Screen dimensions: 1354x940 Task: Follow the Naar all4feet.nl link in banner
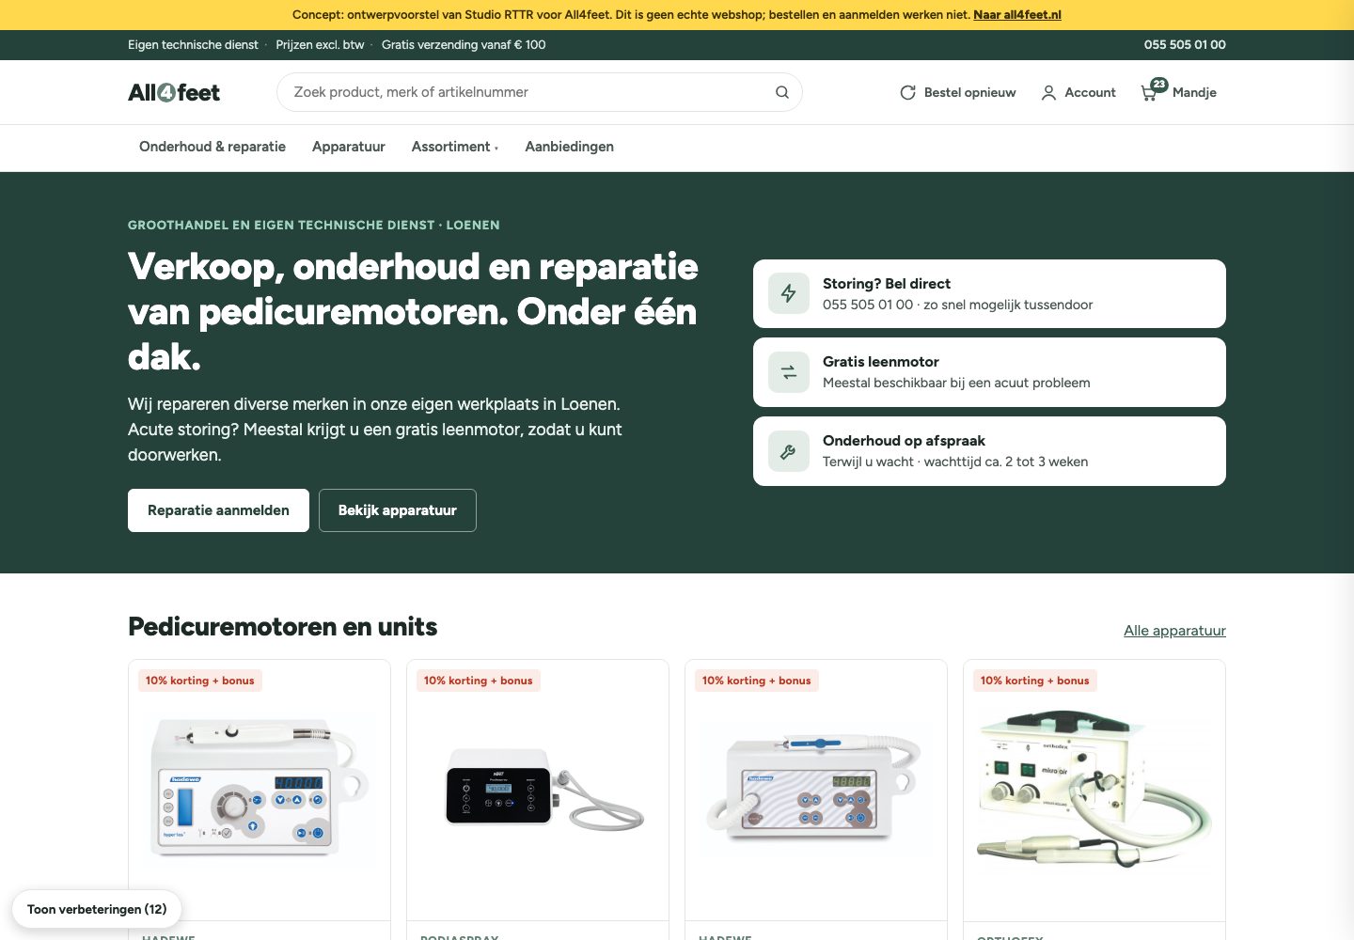point(1017,15)
